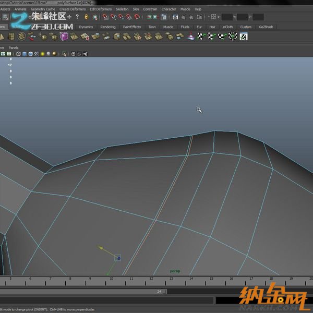Click the cone sculpt geometry shelf icon
Screen dimensions: 313x313
click(x=190, y=36)
